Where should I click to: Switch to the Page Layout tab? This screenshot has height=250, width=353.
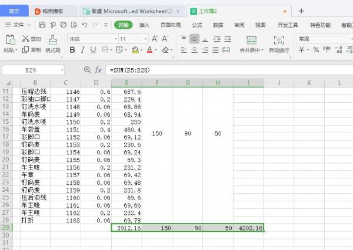tap(171, 25)
